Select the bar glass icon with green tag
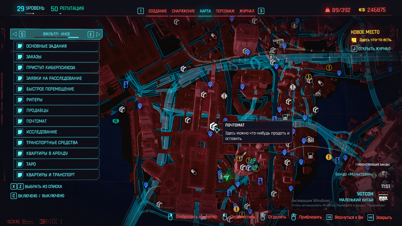 tap(285, 117)
